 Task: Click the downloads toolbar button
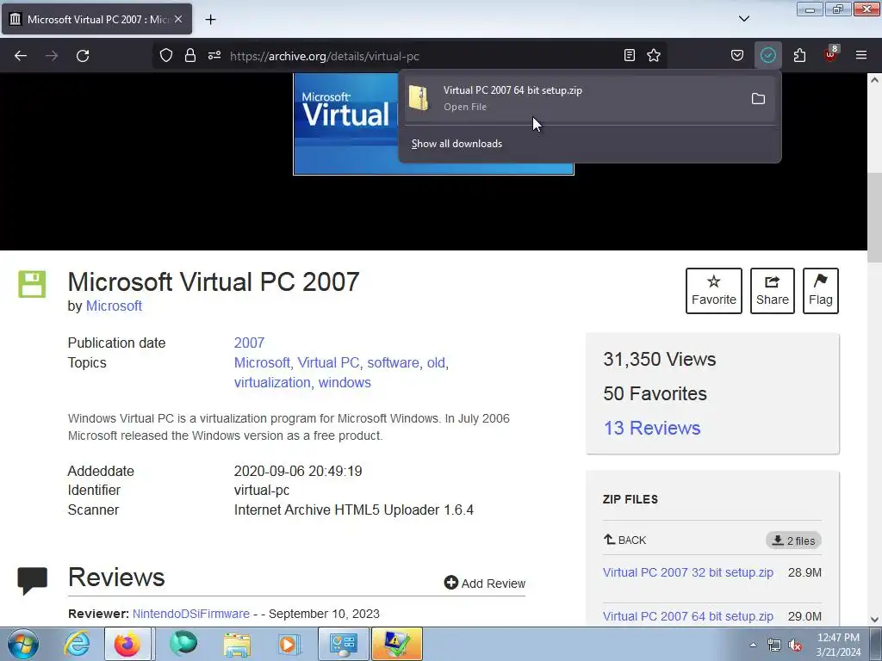(767, 55)
